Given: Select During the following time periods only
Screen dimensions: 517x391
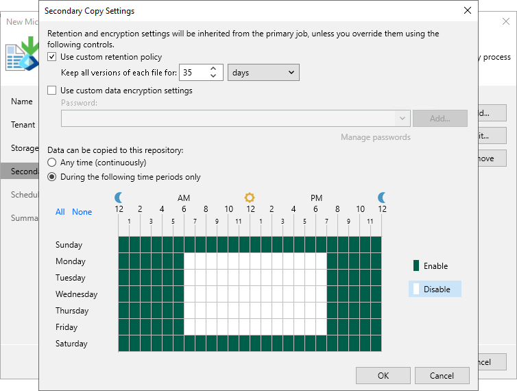Looking at the screenshot, I should point(51,177).
